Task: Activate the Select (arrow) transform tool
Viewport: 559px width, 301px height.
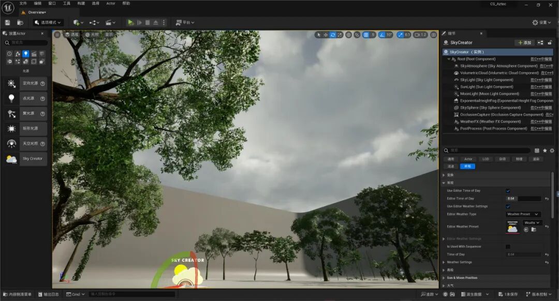Action: point(319,35)
